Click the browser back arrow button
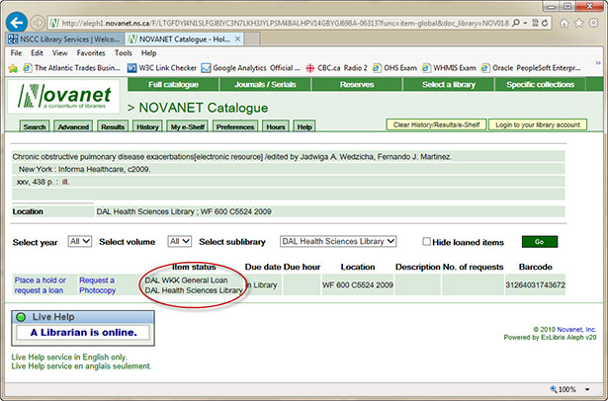Screen dimensions: 608x401 click(16, 20)
